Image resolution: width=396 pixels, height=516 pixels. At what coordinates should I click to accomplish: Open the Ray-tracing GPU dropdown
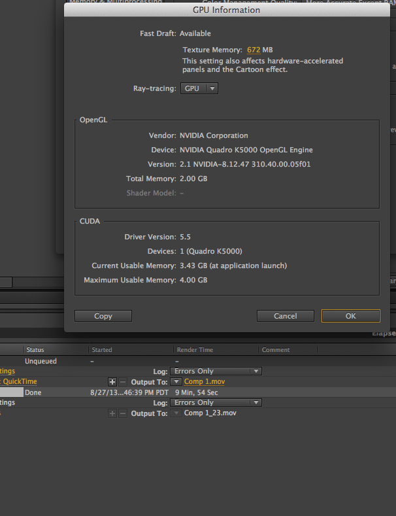pyautogui.click(x=199, y=88)
